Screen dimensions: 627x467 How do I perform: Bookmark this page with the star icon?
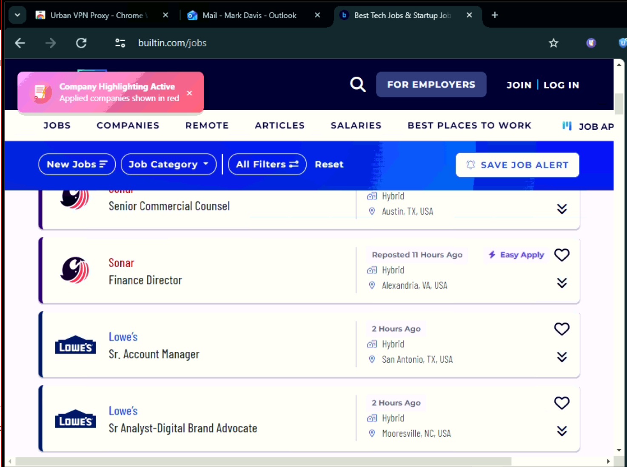(553, 43)
